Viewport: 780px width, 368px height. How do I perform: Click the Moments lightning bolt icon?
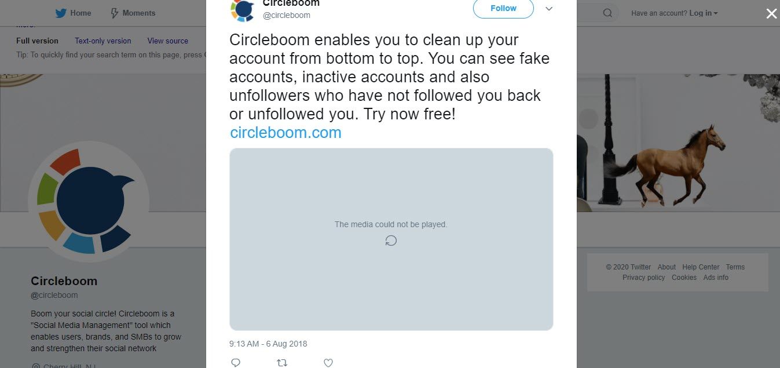(115, 12)
